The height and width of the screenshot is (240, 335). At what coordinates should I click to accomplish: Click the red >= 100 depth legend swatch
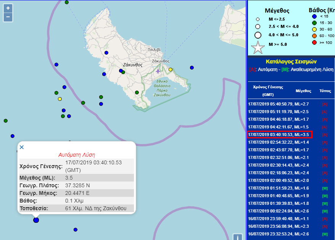[x=314, y=42]
